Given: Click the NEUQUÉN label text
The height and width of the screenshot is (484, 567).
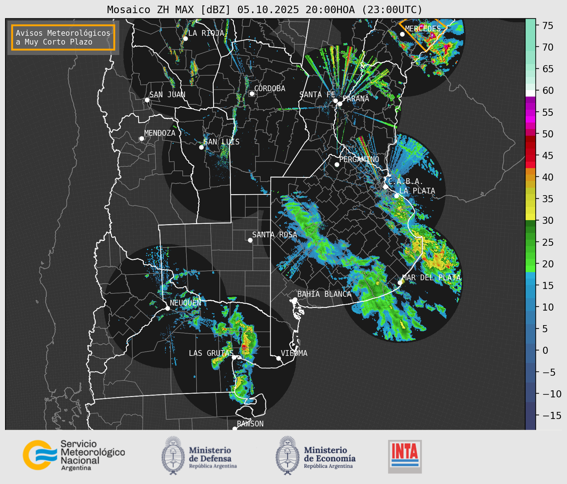Looking at the screenshot, I should (186, 303).
